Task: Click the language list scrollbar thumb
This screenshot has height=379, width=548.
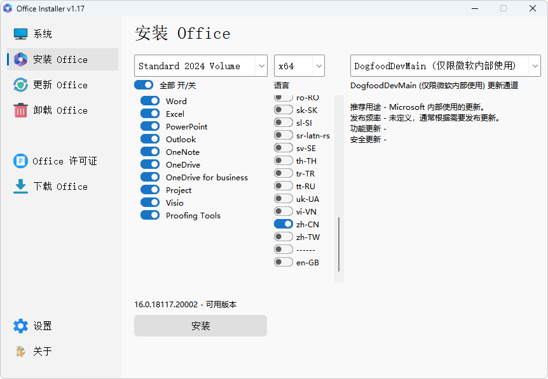Action: [339, 244]
